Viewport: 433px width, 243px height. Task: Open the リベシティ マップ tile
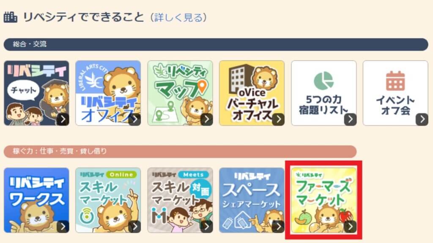click(180, 93)
